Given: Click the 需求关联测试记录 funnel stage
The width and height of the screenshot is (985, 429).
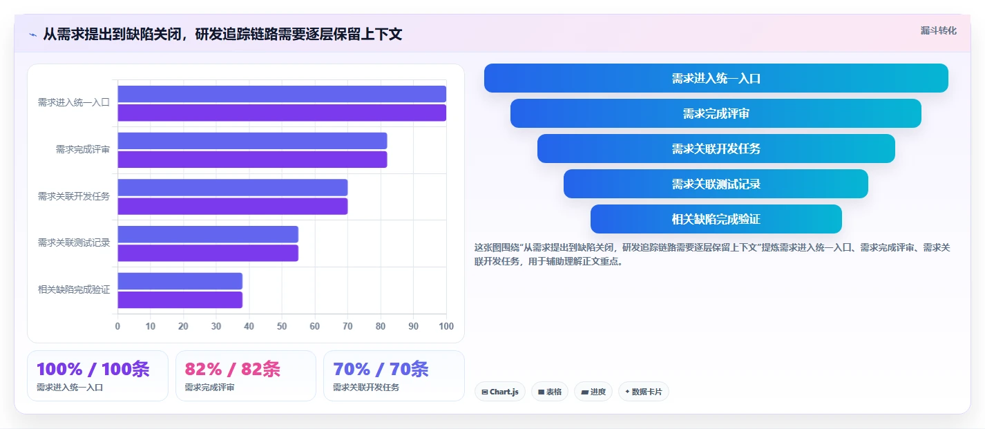Looking at the screenshot, I should 716,184.
